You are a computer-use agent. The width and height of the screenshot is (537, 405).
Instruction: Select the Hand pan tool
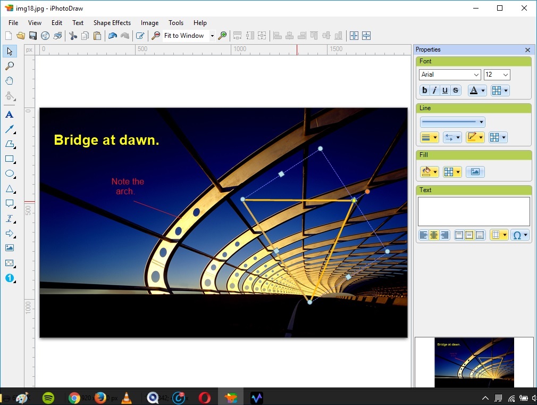pos(9,81)
